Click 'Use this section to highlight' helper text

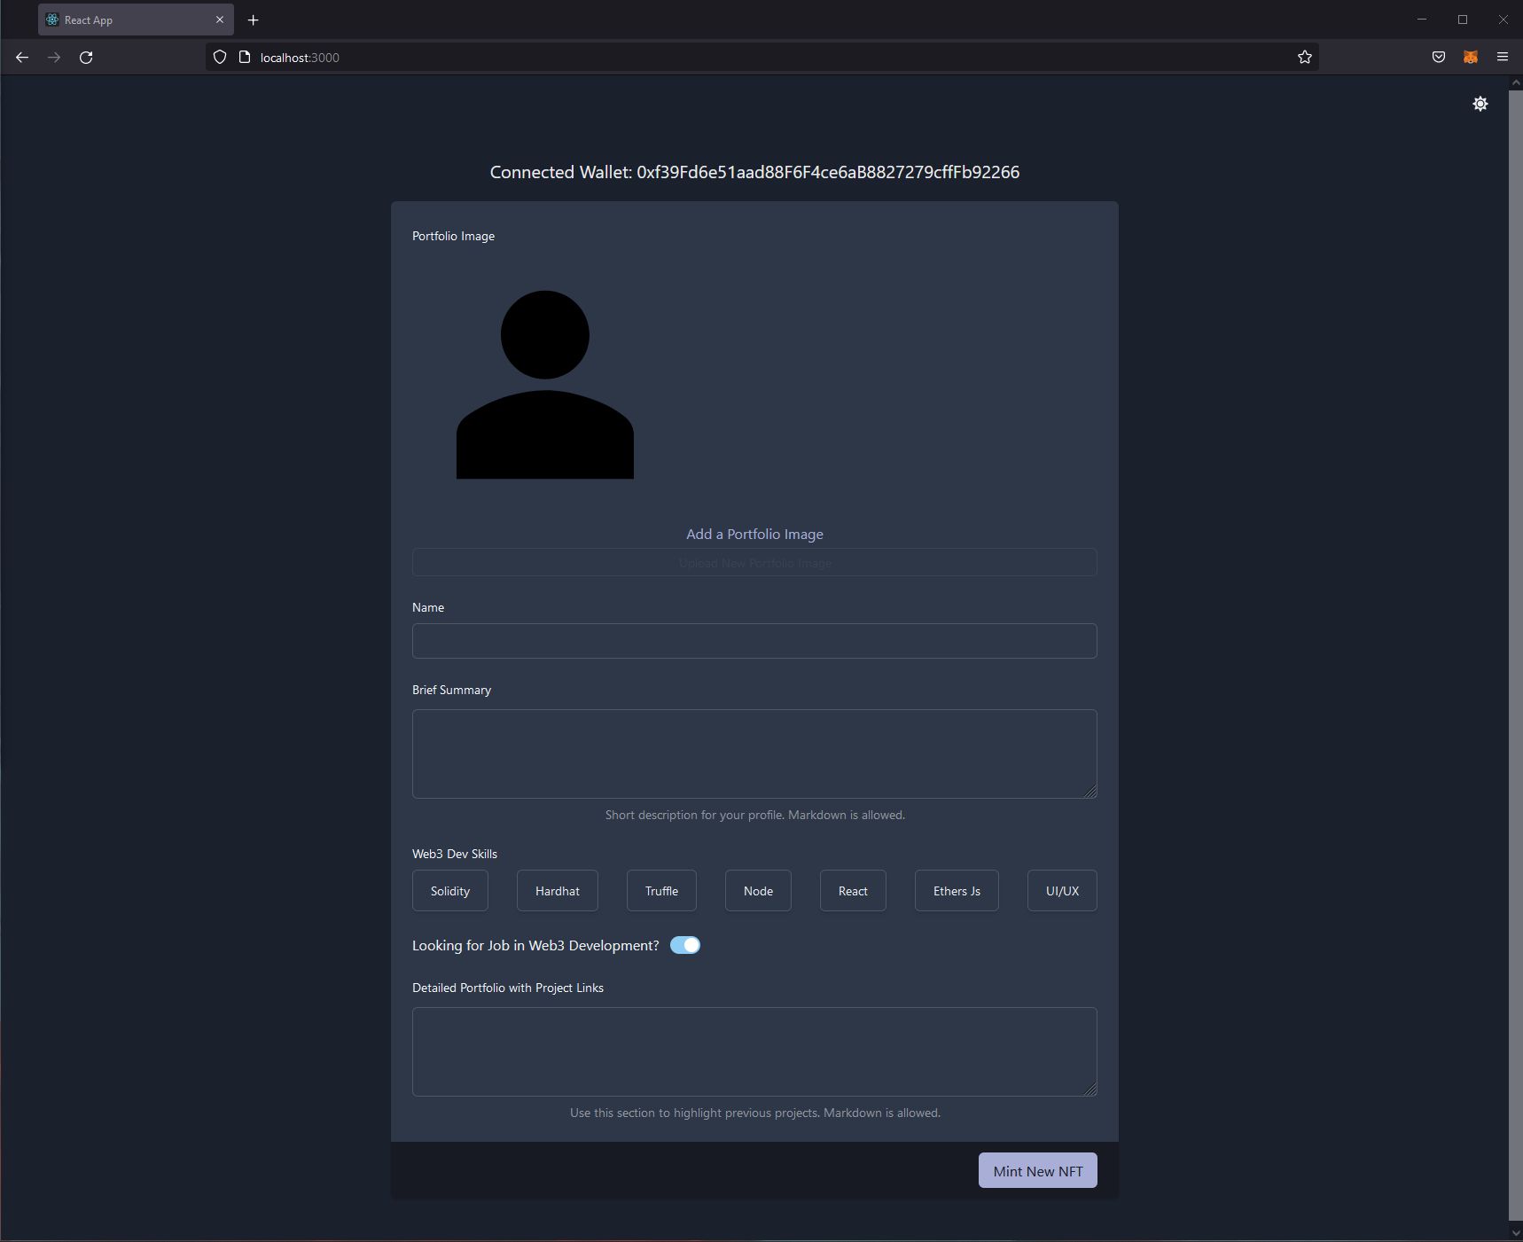[754, 1113]
